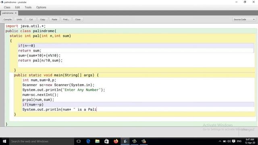This screenshot has width=258, height=145.
Task: Click the battery tray icon
Action: (225, 141)
